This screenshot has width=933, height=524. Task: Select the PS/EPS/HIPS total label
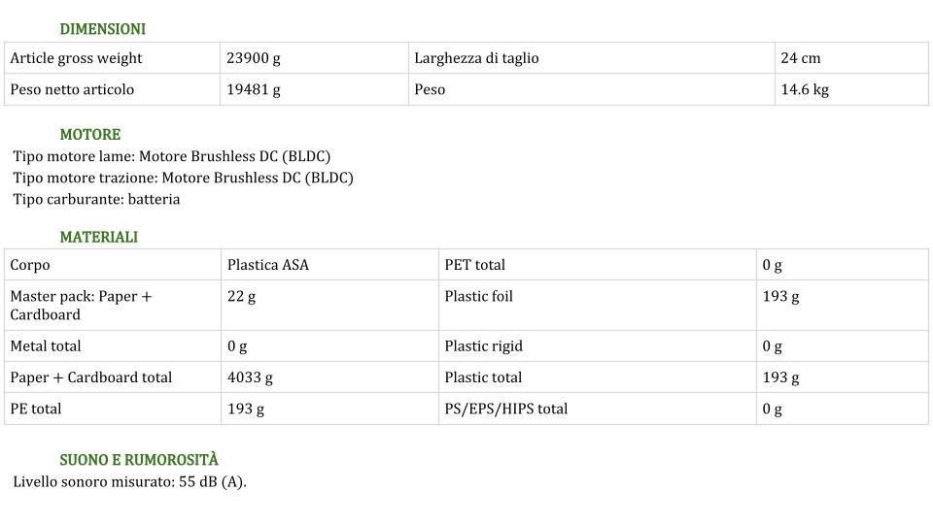coord(505,409)
